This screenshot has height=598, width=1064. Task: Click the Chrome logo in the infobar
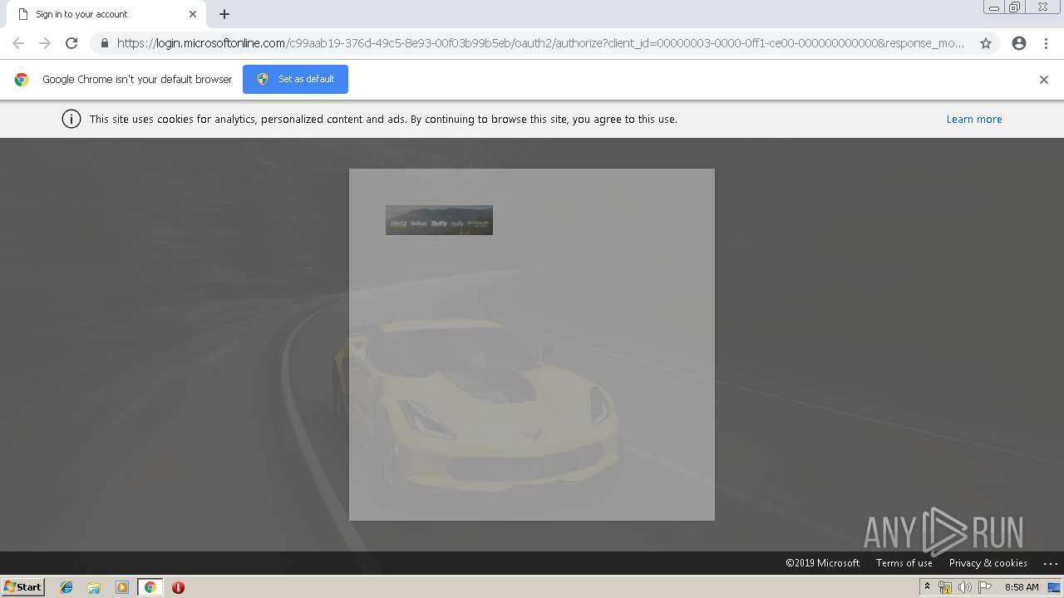pos(22,80)
